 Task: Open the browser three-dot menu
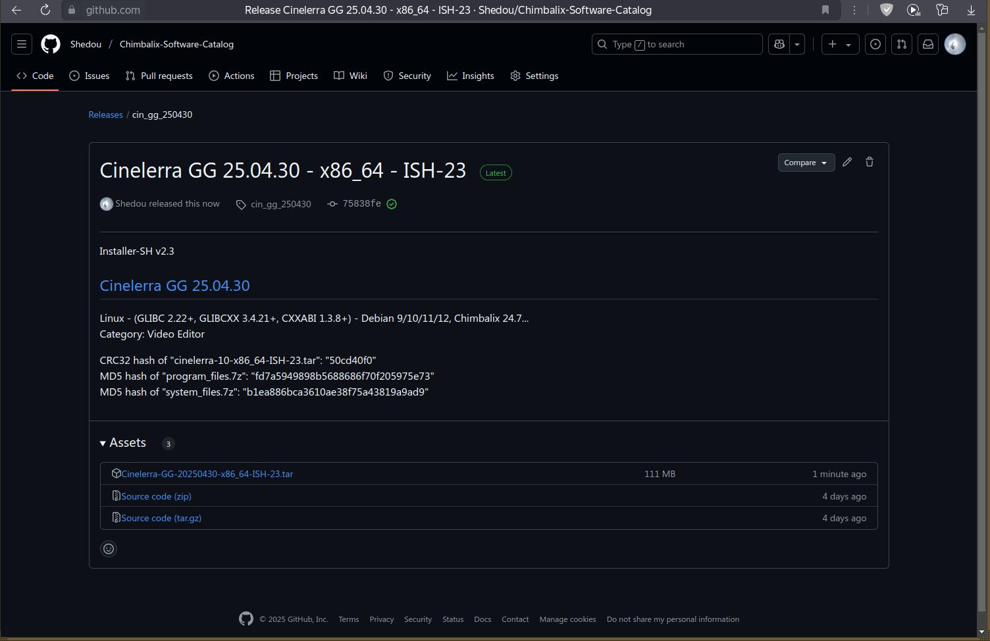click(854, 10)
